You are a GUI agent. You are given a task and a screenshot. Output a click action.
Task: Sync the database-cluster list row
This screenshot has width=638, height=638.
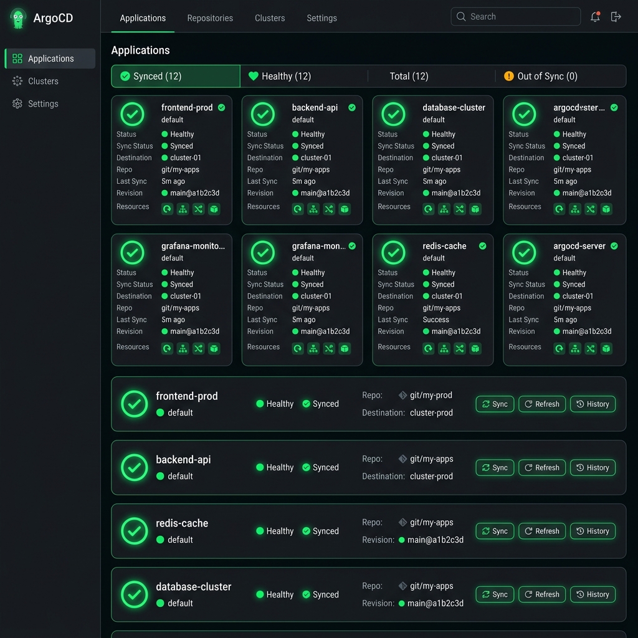point(495,594)
